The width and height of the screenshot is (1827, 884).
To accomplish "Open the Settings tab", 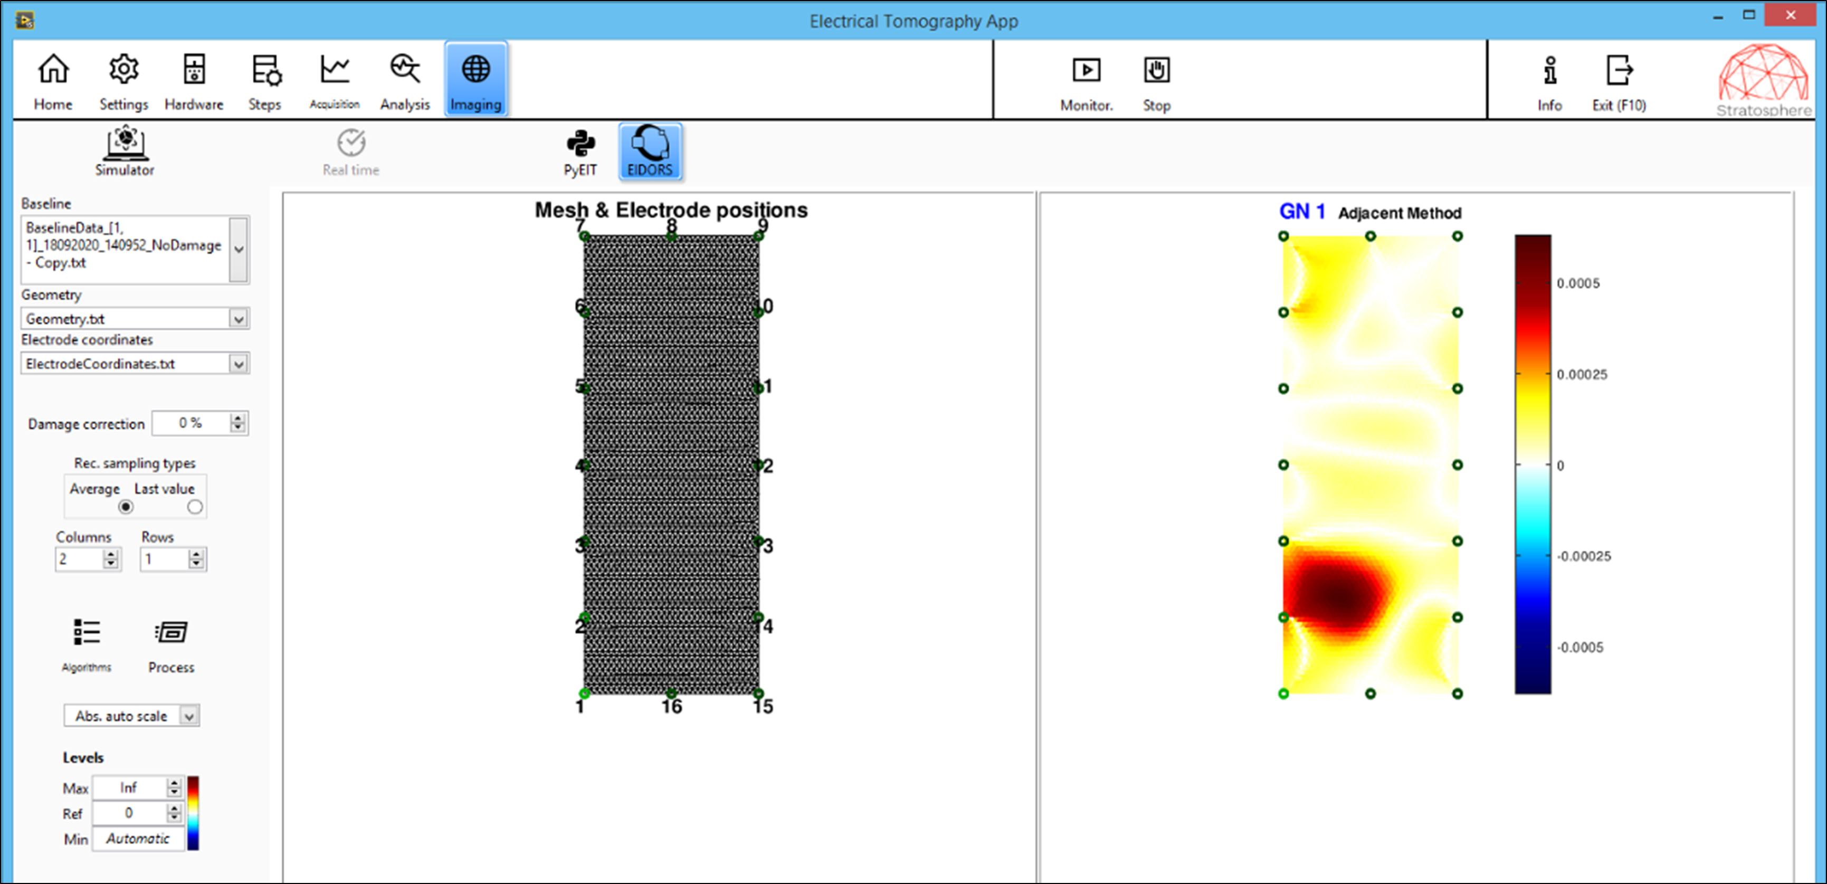I will coord(123,82).
